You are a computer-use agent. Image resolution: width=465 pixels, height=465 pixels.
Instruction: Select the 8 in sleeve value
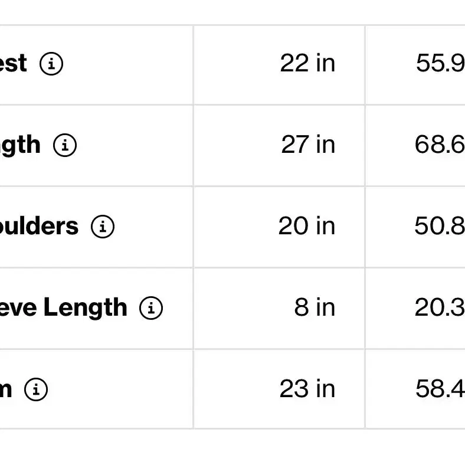[x=315, y=307]
